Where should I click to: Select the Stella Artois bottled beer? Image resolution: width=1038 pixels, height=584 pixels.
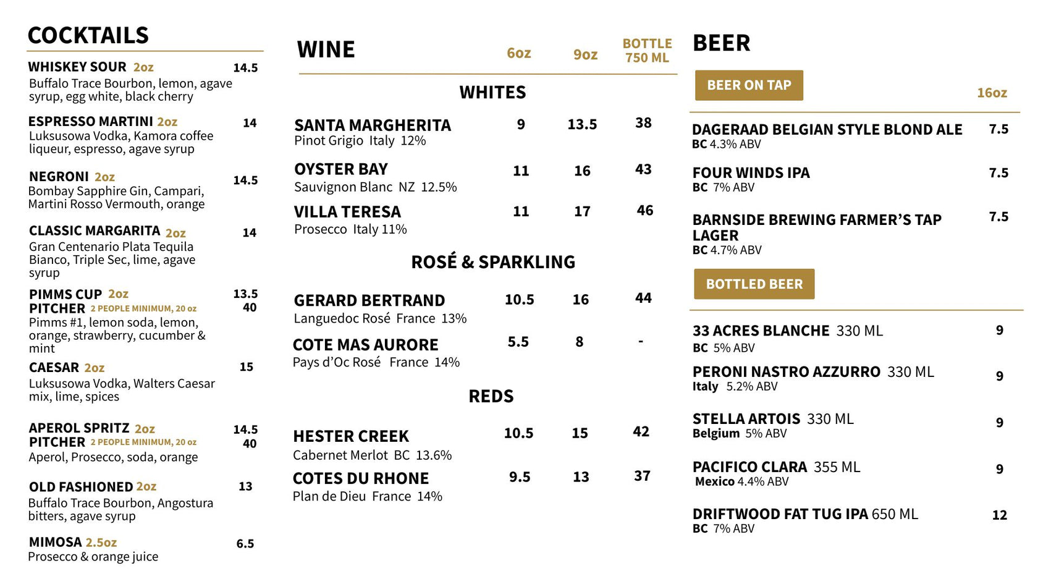point(746,419)
